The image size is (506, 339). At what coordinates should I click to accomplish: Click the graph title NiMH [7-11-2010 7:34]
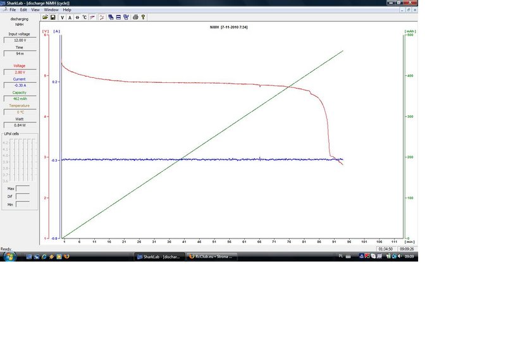click(x=228, y=27)
